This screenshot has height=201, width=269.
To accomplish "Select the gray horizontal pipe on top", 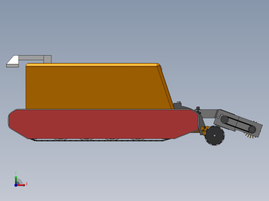I will coord(31,58).
